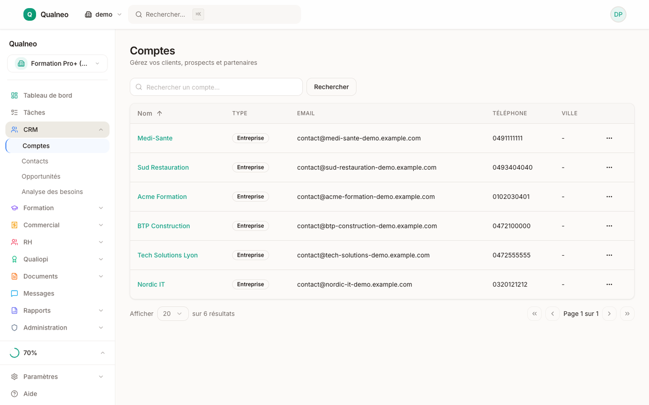Open the Formation Pro+ selector dropdown
The width and height of the screenshot is (649, 405).
(x=57, y=63)
